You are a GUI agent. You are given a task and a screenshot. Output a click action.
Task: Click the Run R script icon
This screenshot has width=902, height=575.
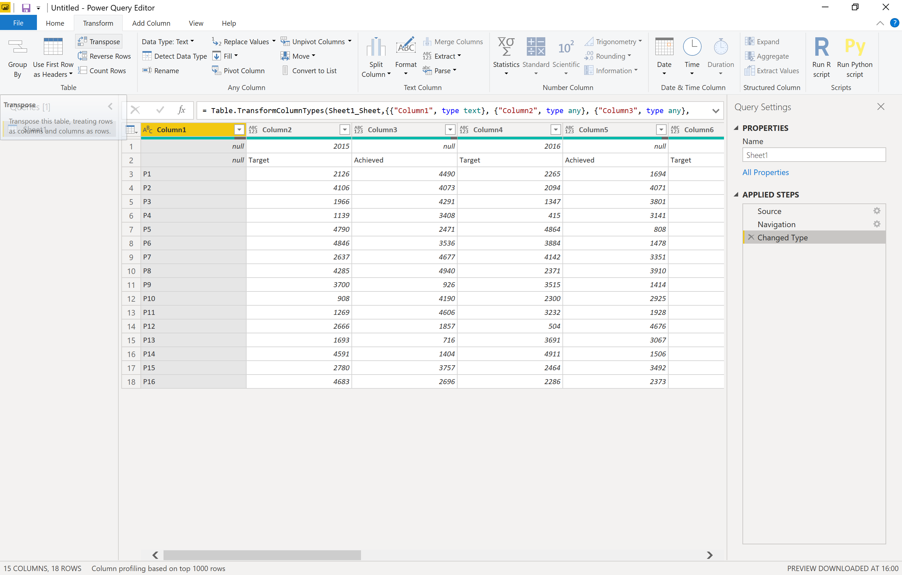(x=821, y=47)
